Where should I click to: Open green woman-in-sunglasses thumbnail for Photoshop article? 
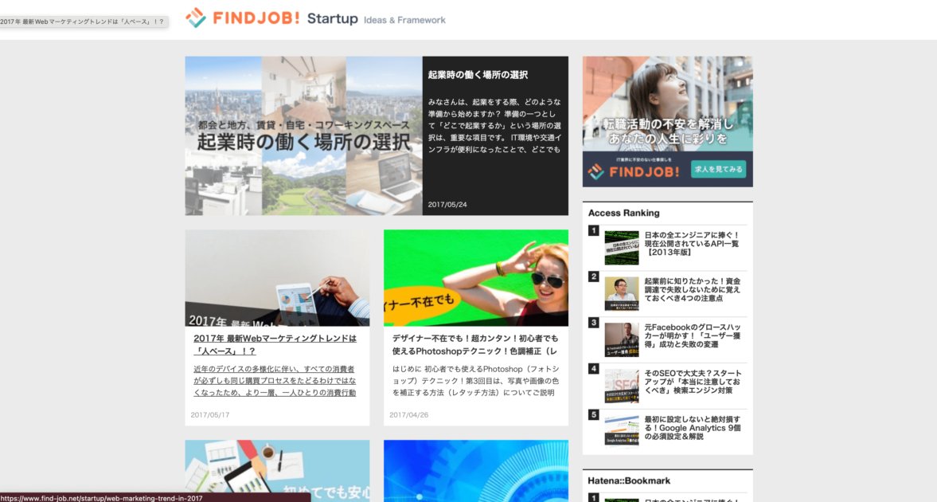(476, 277)
